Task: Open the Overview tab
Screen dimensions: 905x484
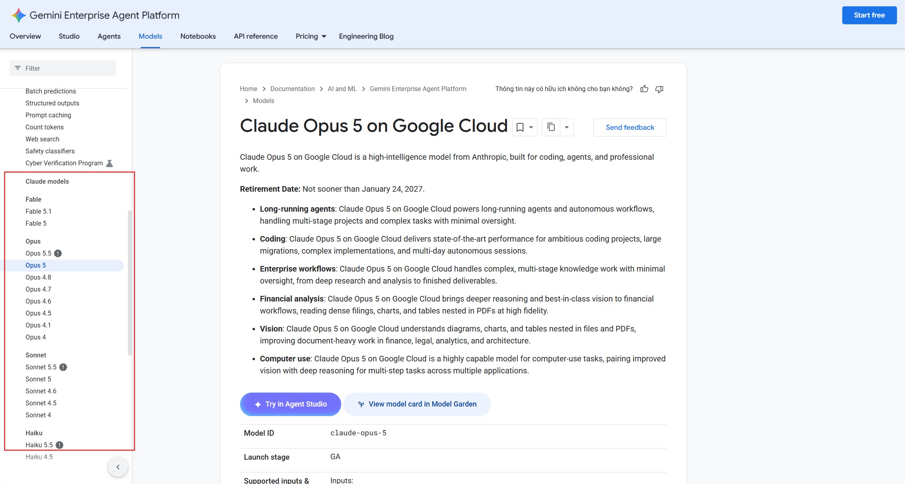Action: coord(25,36)
